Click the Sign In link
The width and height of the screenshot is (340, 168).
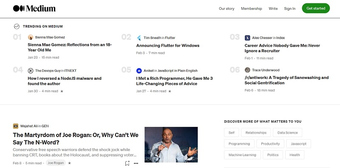tap(290, 8)
